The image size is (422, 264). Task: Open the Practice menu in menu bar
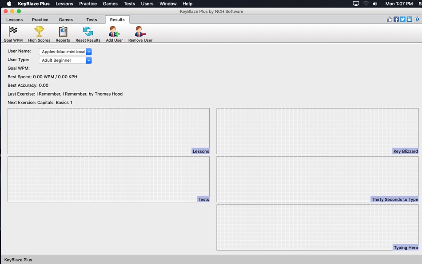(x=88, y=4)
